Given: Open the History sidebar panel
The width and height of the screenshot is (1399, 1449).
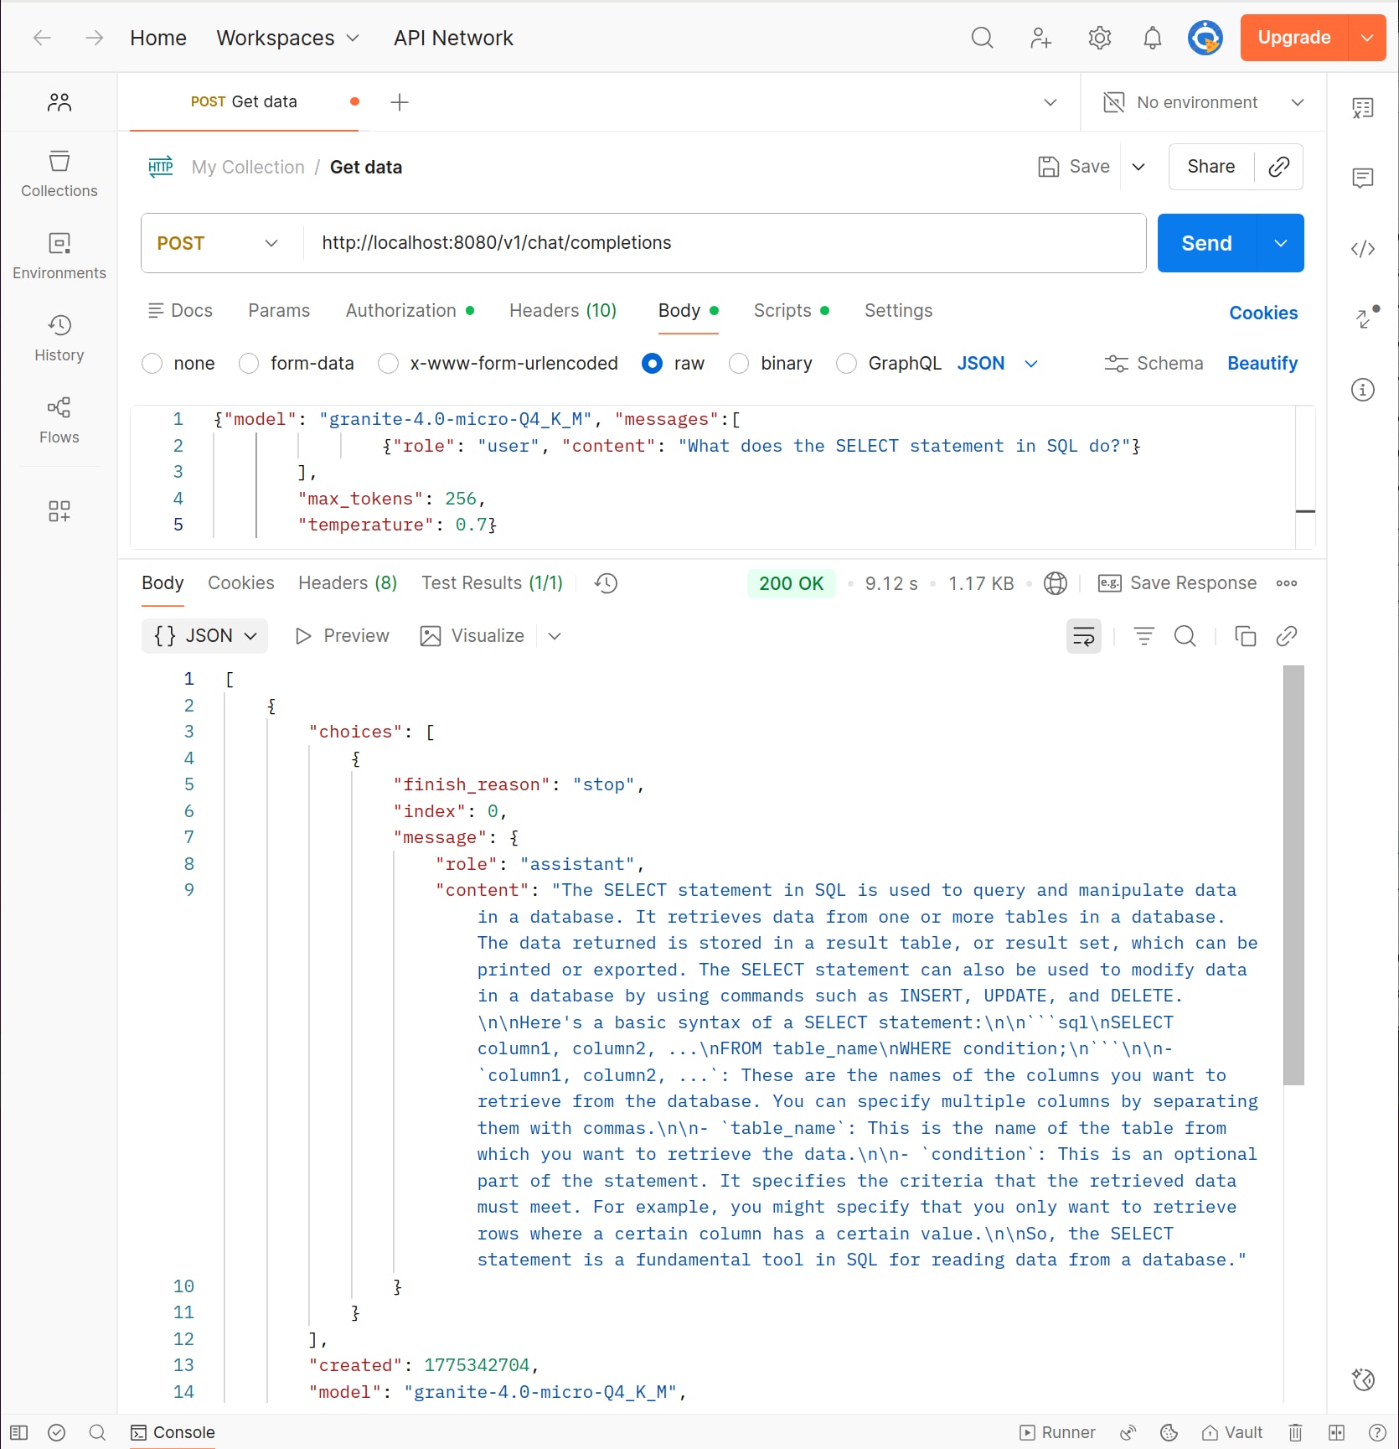Looking at the screenshot, I should tap(59, 338).
